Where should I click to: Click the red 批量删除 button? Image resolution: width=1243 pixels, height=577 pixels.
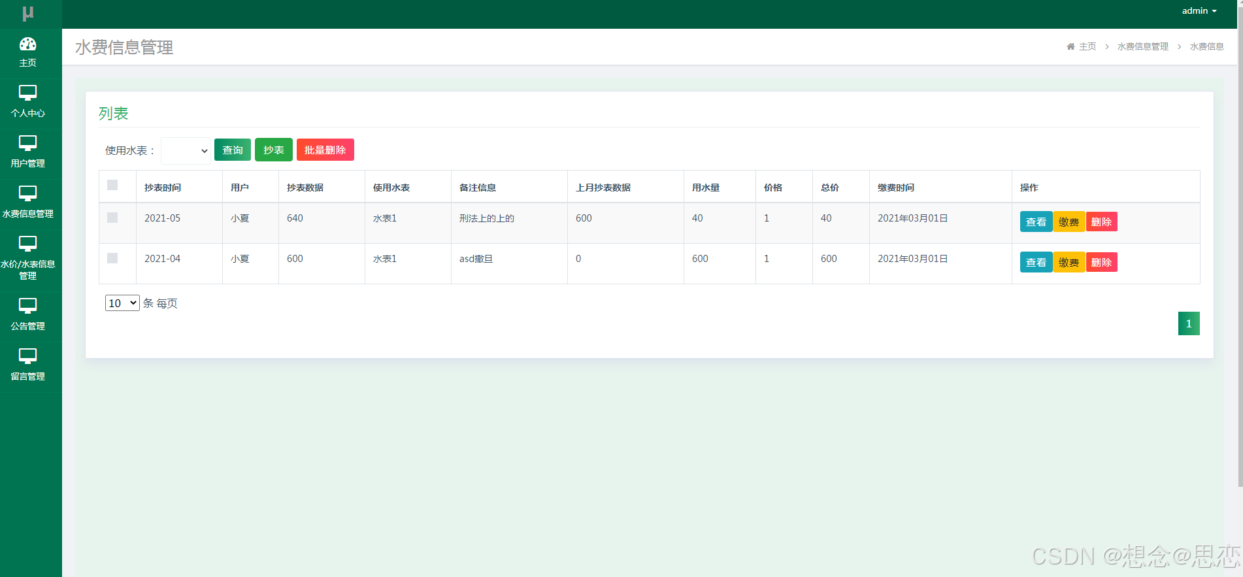tap(325, 150)
